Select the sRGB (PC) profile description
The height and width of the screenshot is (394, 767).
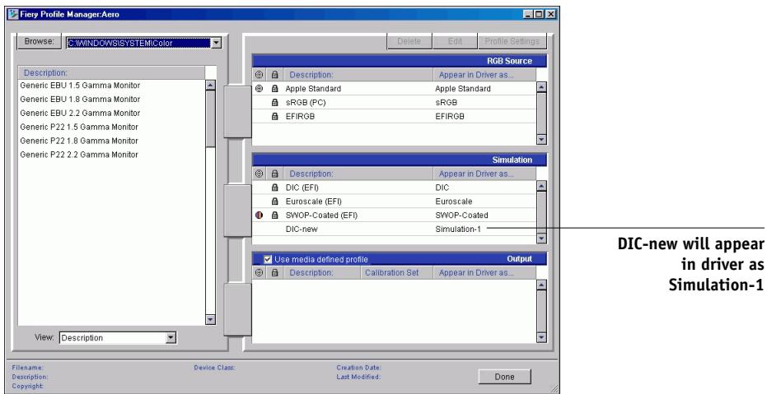pos(306,103)
